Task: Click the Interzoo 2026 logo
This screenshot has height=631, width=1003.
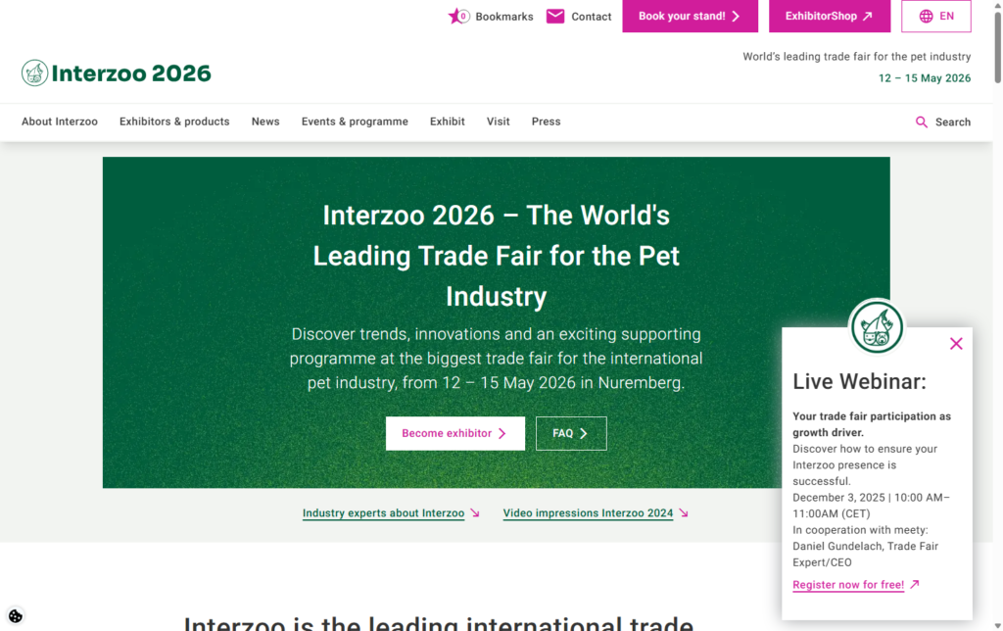Action: pyautogui.click(x=117, y=73)
